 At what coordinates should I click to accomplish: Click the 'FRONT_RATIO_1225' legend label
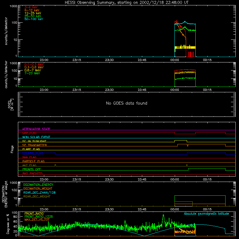pyautogui.click(x=39, y=217)
